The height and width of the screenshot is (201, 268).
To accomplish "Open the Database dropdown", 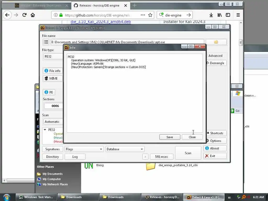I will (125, 149).
